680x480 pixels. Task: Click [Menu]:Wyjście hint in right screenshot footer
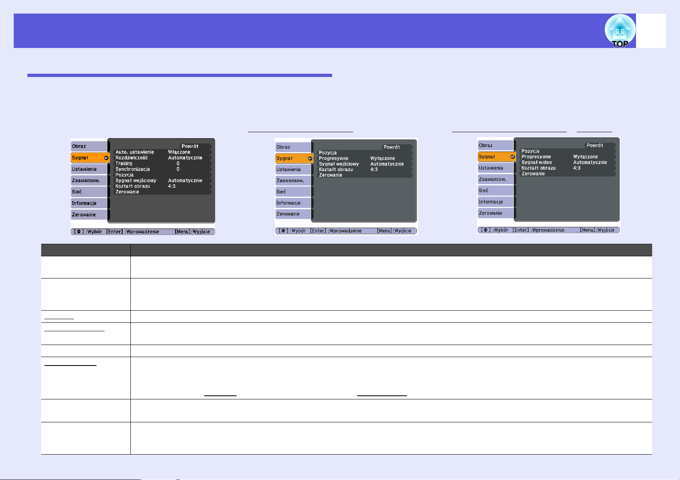pos(597,230)
